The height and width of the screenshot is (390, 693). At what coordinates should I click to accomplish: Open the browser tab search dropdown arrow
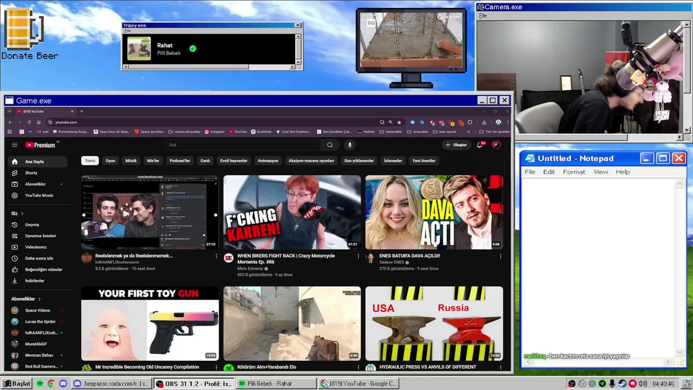tap(10, 112)
